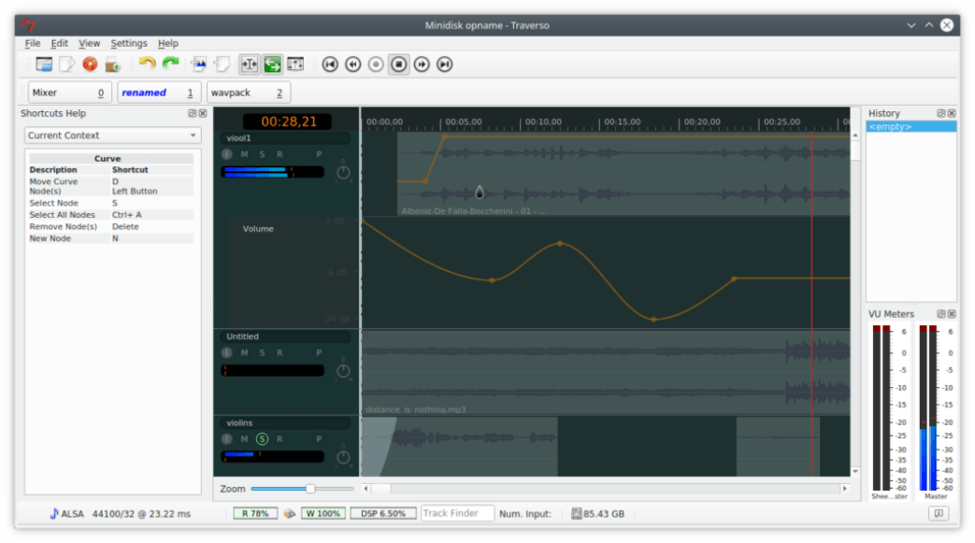Enable Record arm on the viool1 track
The height and width of the screenshot is (543, 975).
(x=280, y=154)
